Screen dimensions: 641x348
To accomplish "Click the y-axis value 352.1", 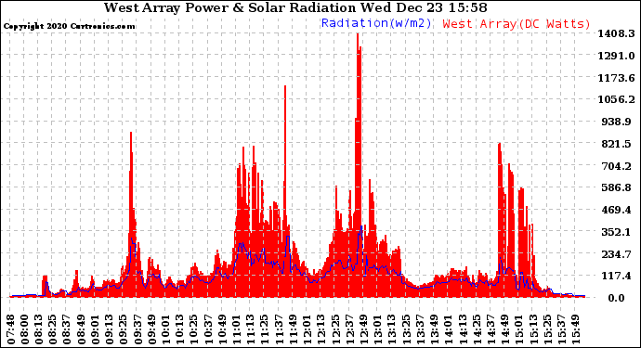I will pyautogui.click(x=616, y=232).
